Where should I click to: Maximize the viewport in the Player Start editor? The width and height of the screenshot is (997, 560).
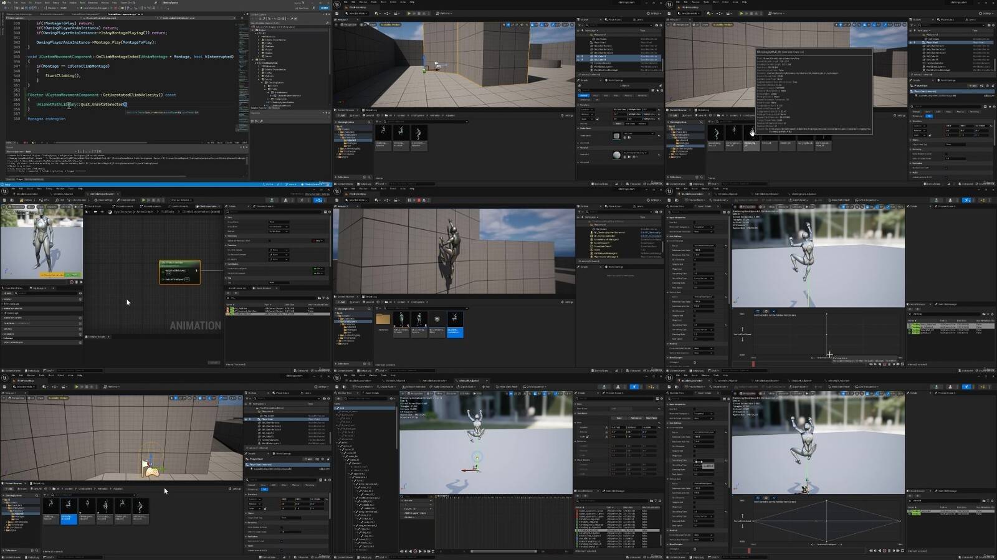click(x=239, y=398)
